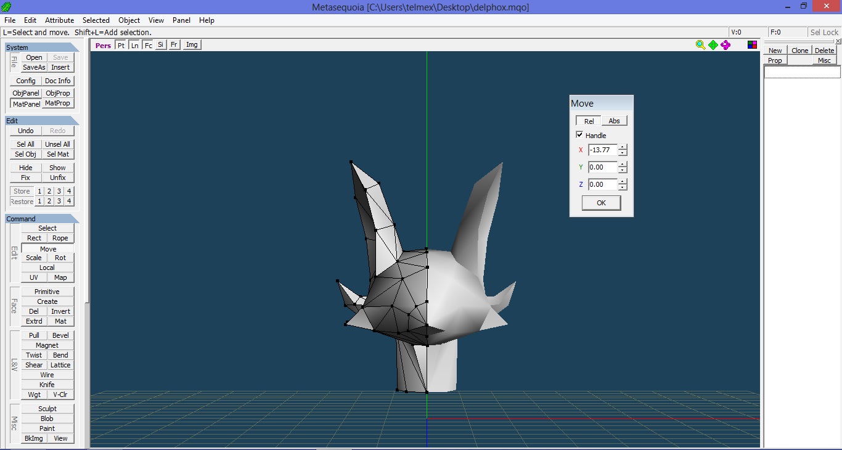Decrease the Y value with down arrow
Viewport: 842px width, 450px height.
point(623,170)
